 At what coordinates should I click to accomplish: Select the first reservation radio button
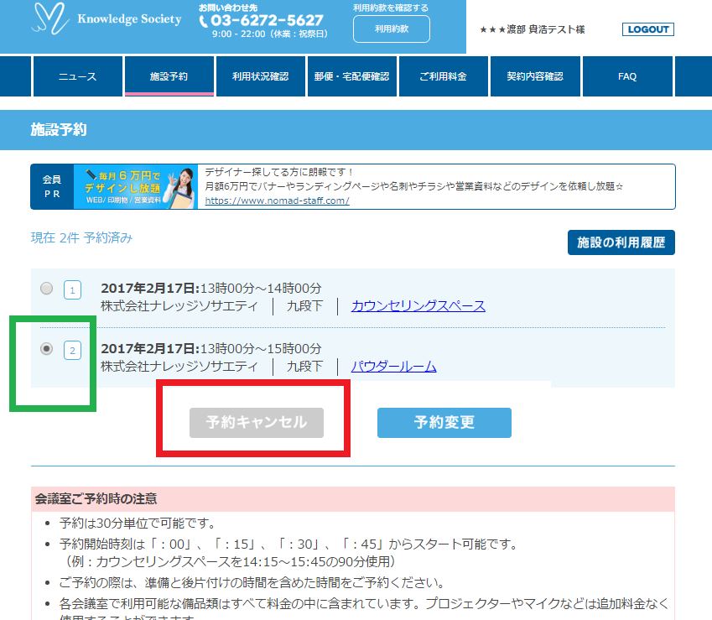point(47,289)
